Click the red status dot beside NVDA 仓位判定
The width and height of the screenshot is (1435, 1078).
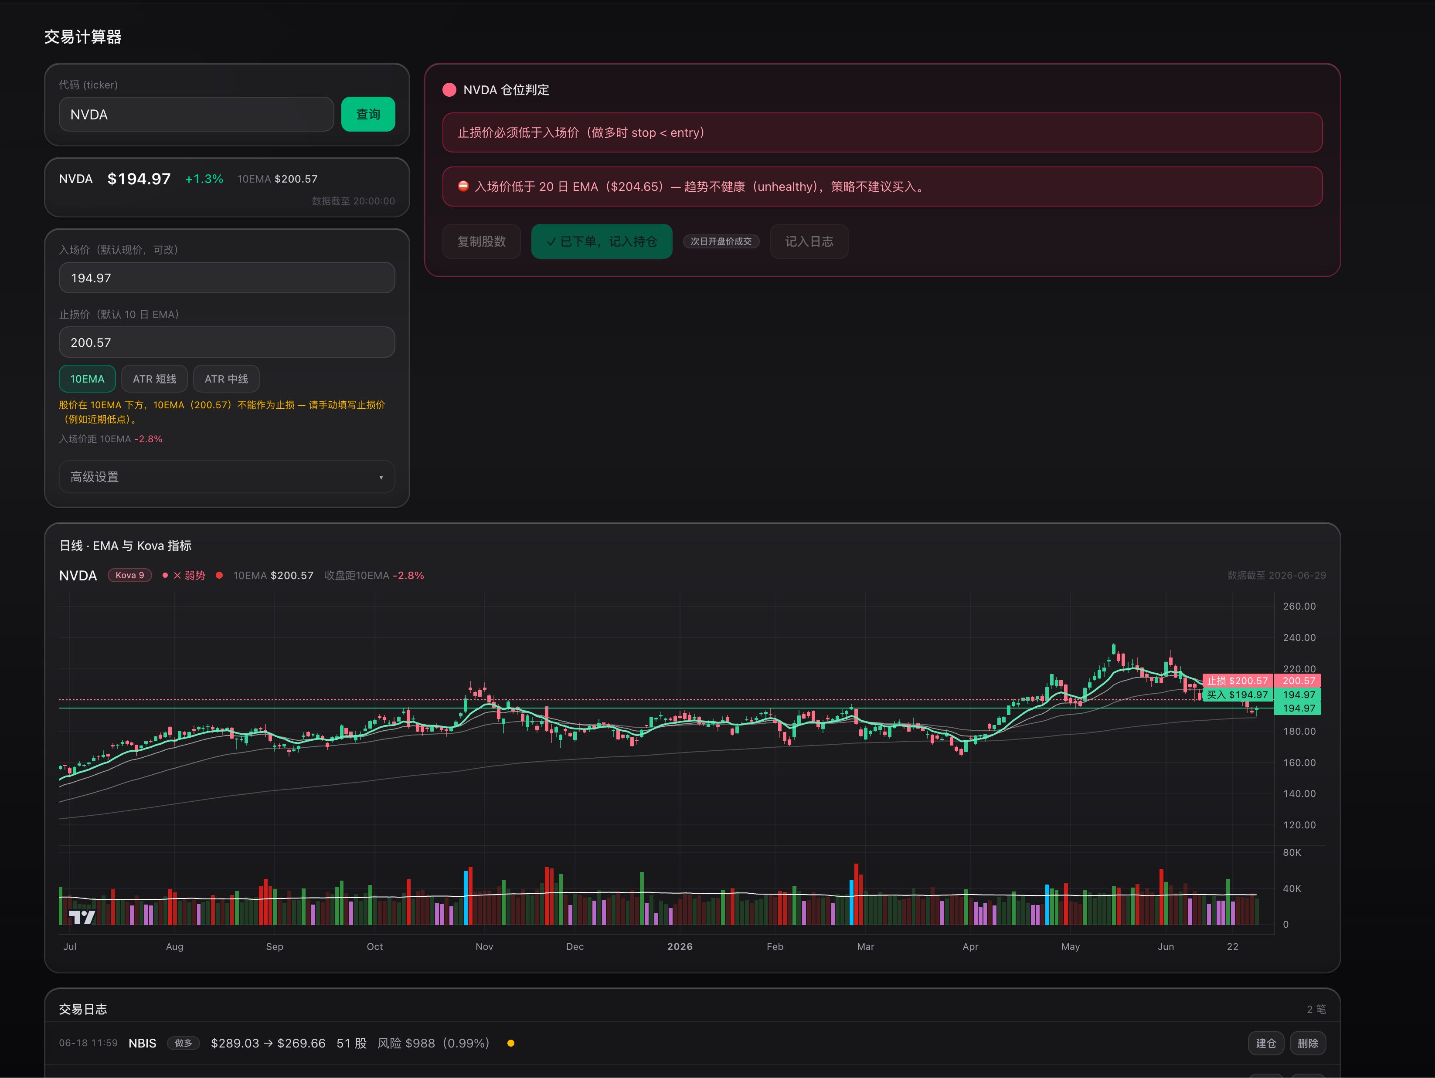449,89
